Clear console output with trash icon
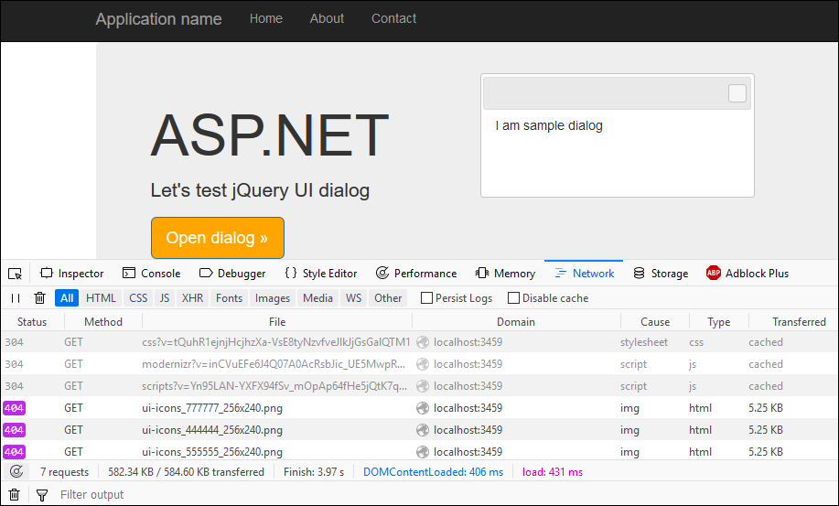 pyautogui.click(x=15, y=495)
